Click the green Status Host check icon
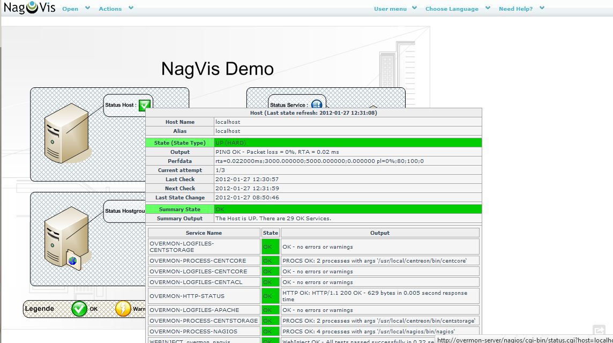This screenshot has width=613, height=343. click(x=145, y=105)
